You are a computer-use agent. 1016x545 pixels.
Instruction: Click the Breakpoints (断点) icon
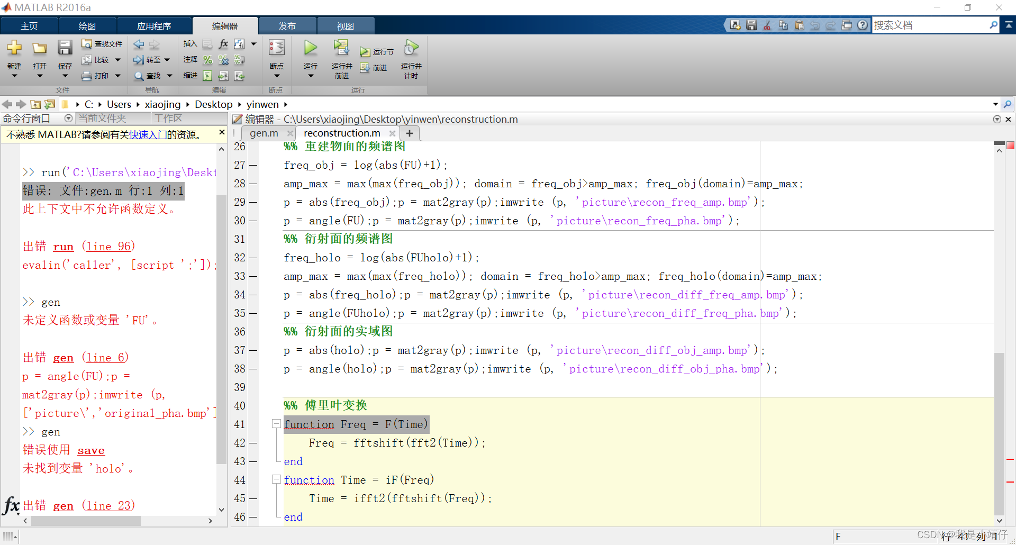pos(277,48)
